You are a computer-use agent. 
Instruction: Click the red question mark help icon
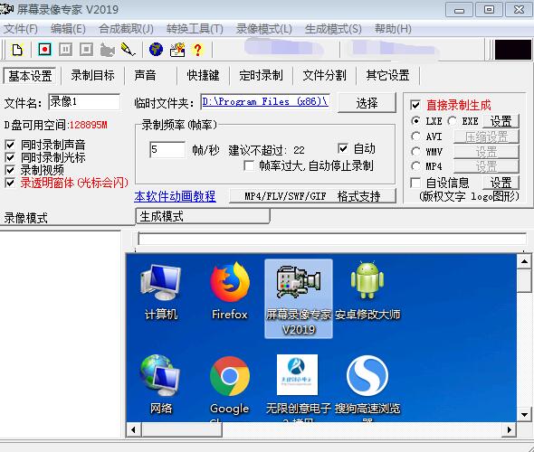(x=197, y=50)
